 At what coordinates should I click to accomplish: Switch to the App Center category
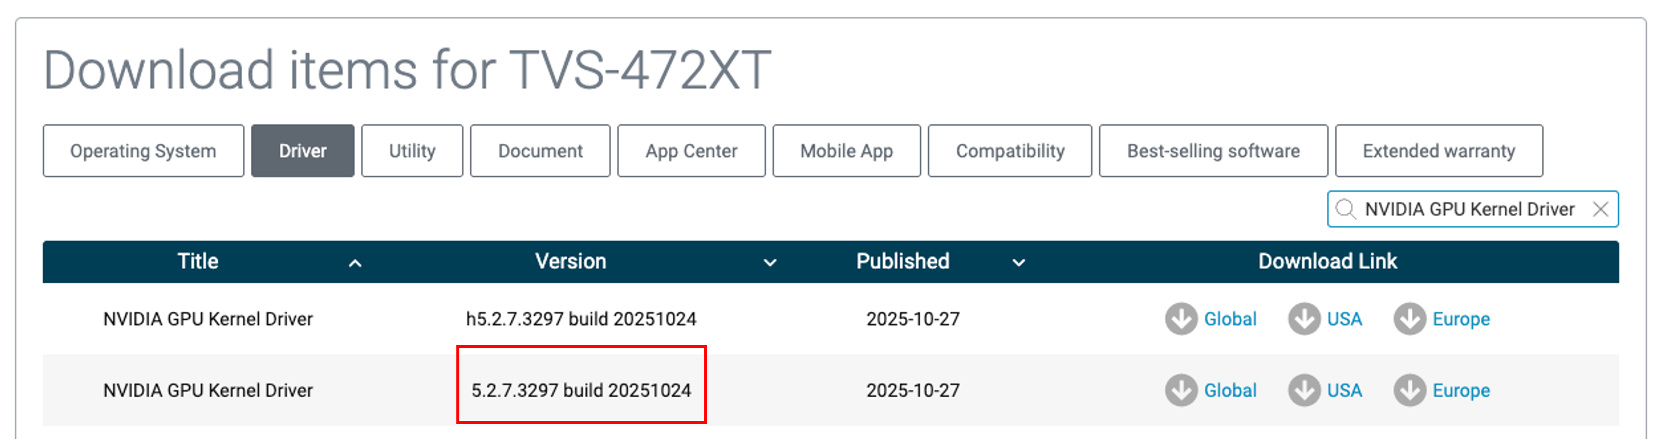click(x=690, y=150)
